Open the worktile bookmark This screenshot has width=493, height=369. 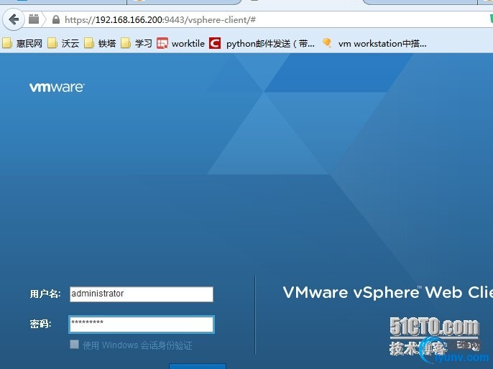pos(180,43)
